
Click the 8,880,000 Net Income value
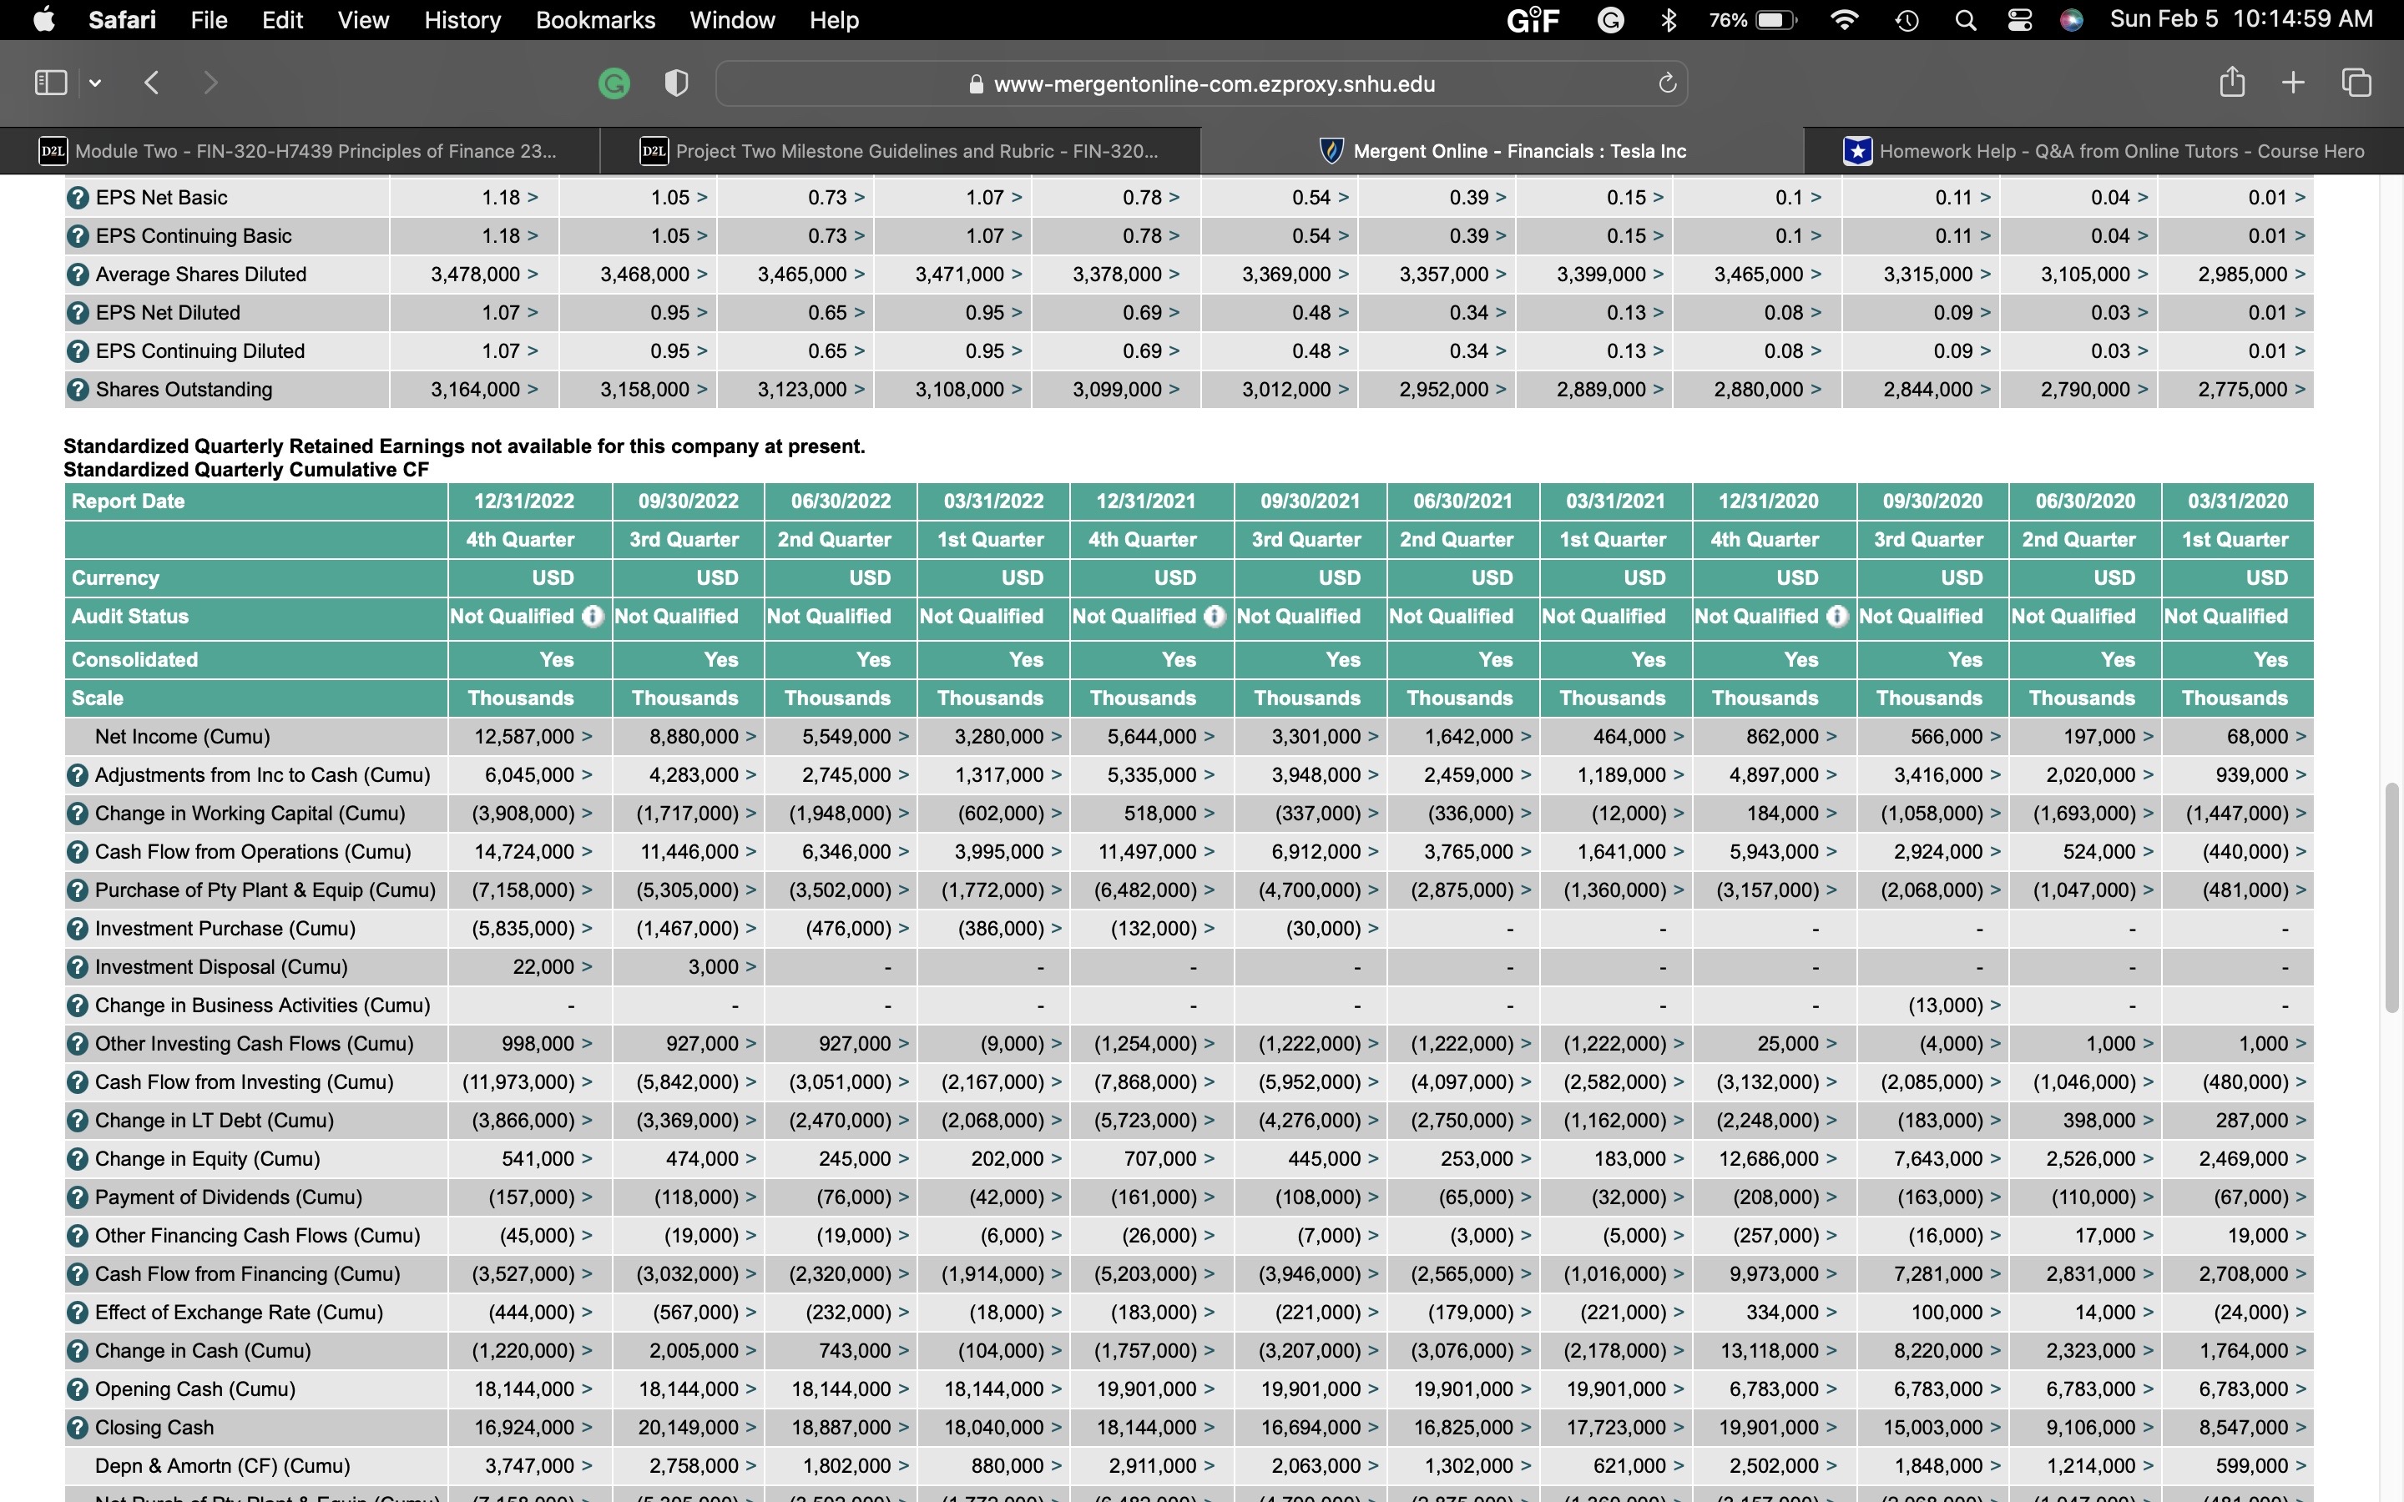click(x=694, y=737)
